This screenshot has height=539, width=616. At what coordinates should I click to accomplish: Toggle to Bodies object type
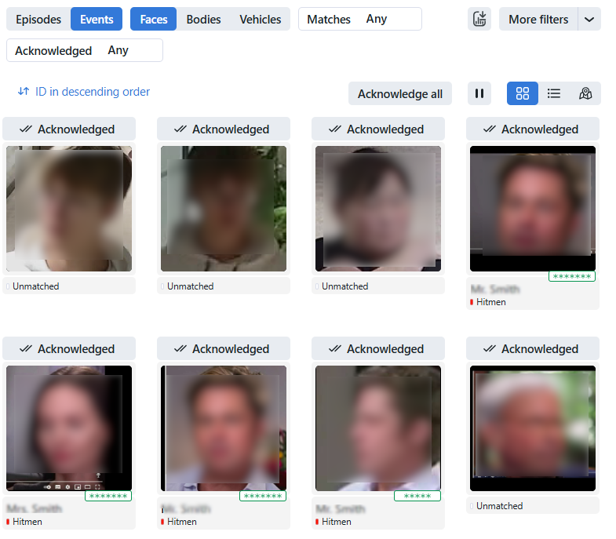(203, 20)
